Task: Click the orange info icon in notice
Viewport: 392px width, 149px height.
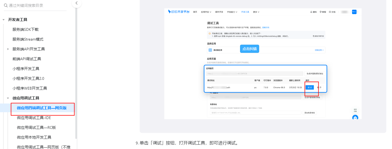Action: tap(210, 34)
